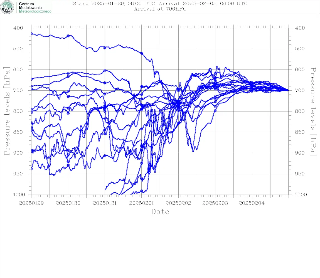
Task: Click the date label 20250202
Action: pos(178,203)
